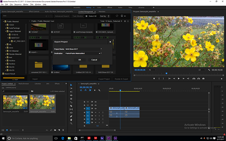Viewport: 226px width, 141px height.
Task: Check the Select All checkbox
Action: tap(87, 16)
